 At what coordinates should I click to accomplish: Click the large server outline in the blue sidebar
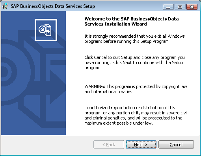pos(42,79)
